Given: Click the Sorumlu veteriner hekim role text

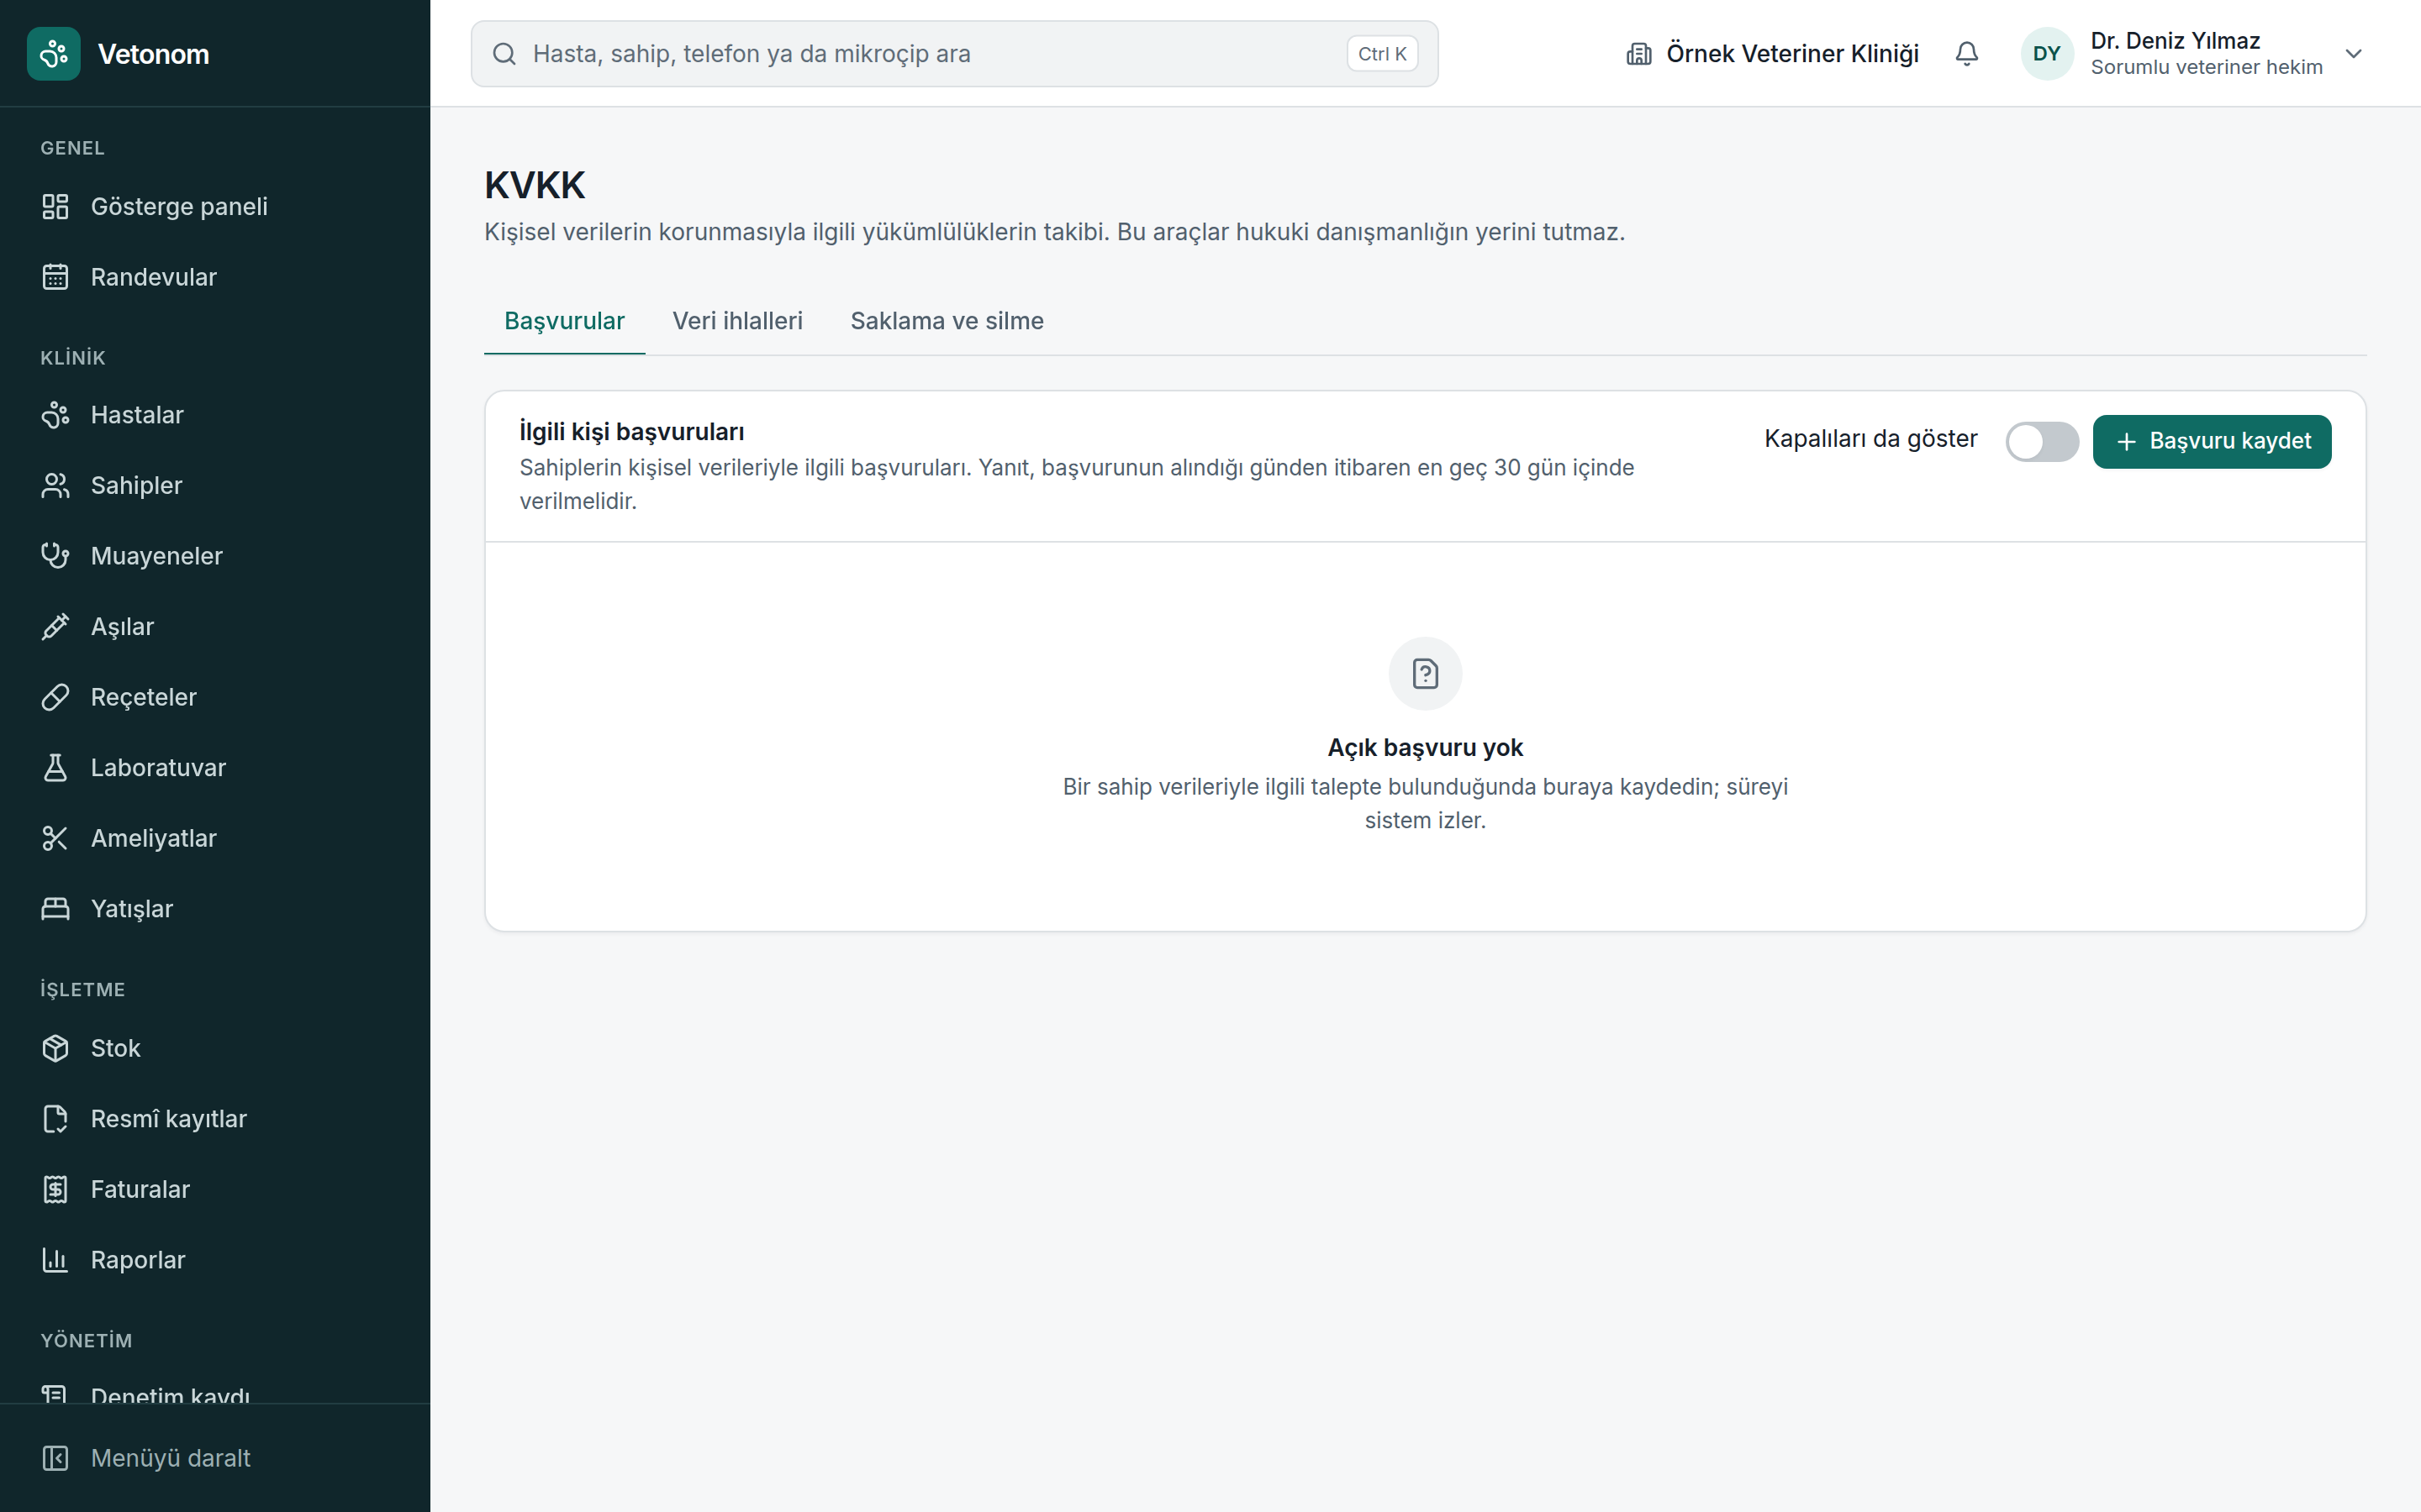Looking at the screenshot, I should (2206, 67).
